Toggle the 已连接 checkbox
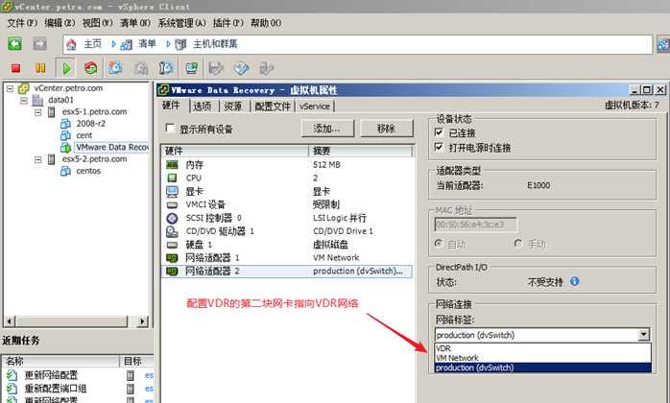The height and width of the screenshot is (403, 670). click(439, 132)
